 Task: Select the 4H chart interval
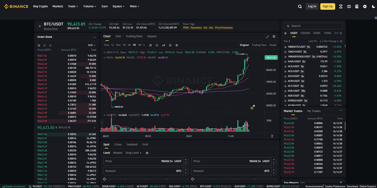129,45
